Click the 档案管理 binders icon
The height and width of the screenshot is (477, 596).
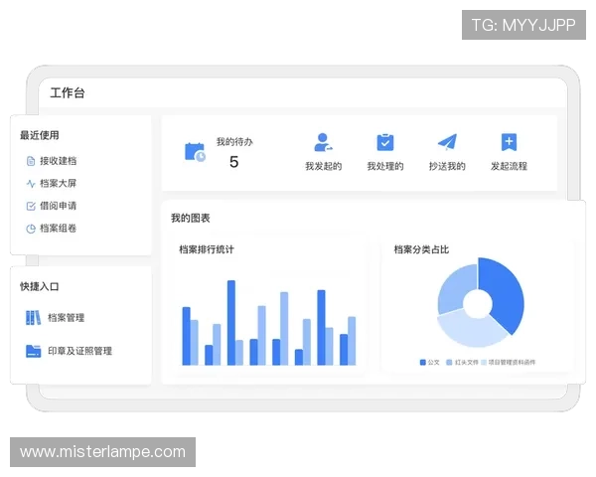(33, 318)
